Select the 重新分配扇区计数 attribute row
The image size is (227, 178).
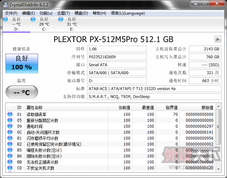click(x=111, y=120)
